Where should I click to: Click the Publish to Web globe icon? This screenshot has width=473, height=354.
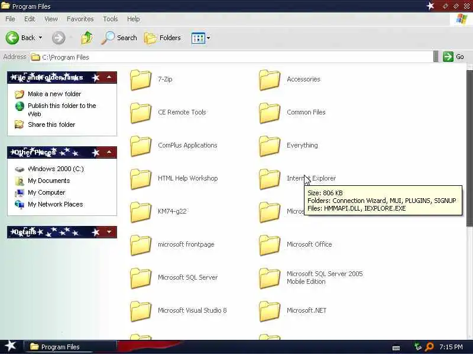click(20, 106)
